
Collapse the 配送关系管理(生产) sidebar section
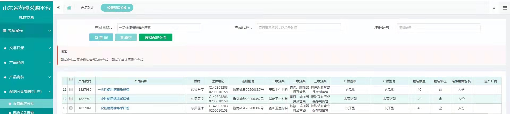(27, 92)
